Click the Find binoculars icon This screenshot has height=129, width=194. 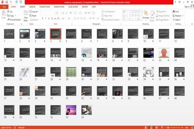174,12
